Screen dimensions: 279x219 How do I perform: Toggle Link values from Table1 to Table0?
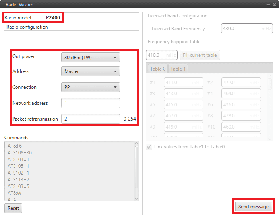tap(149, 147)
